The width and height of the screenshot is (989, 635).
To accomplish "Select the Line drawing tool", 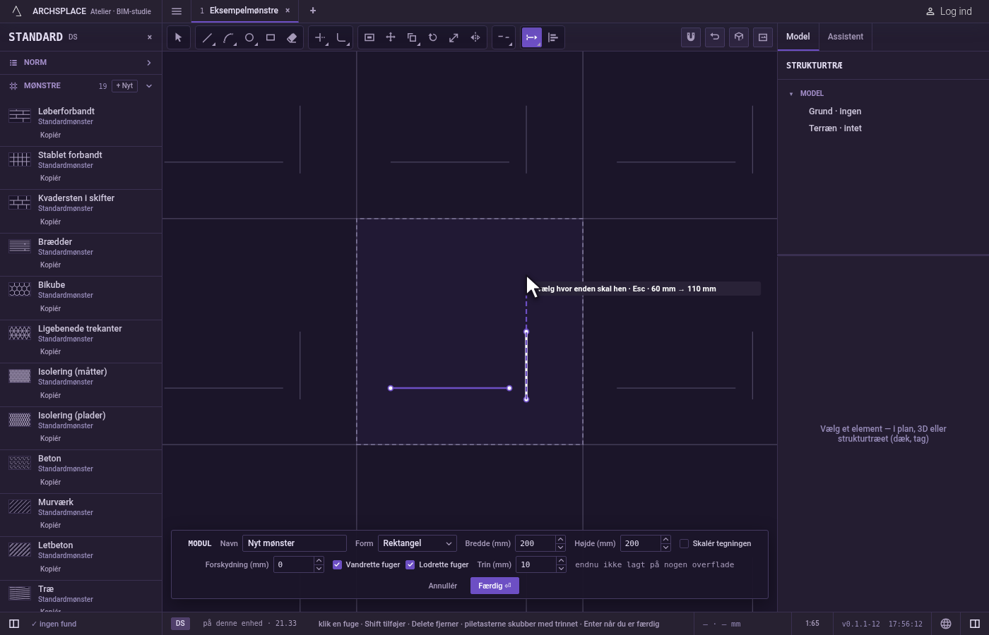I will [207, 37].
